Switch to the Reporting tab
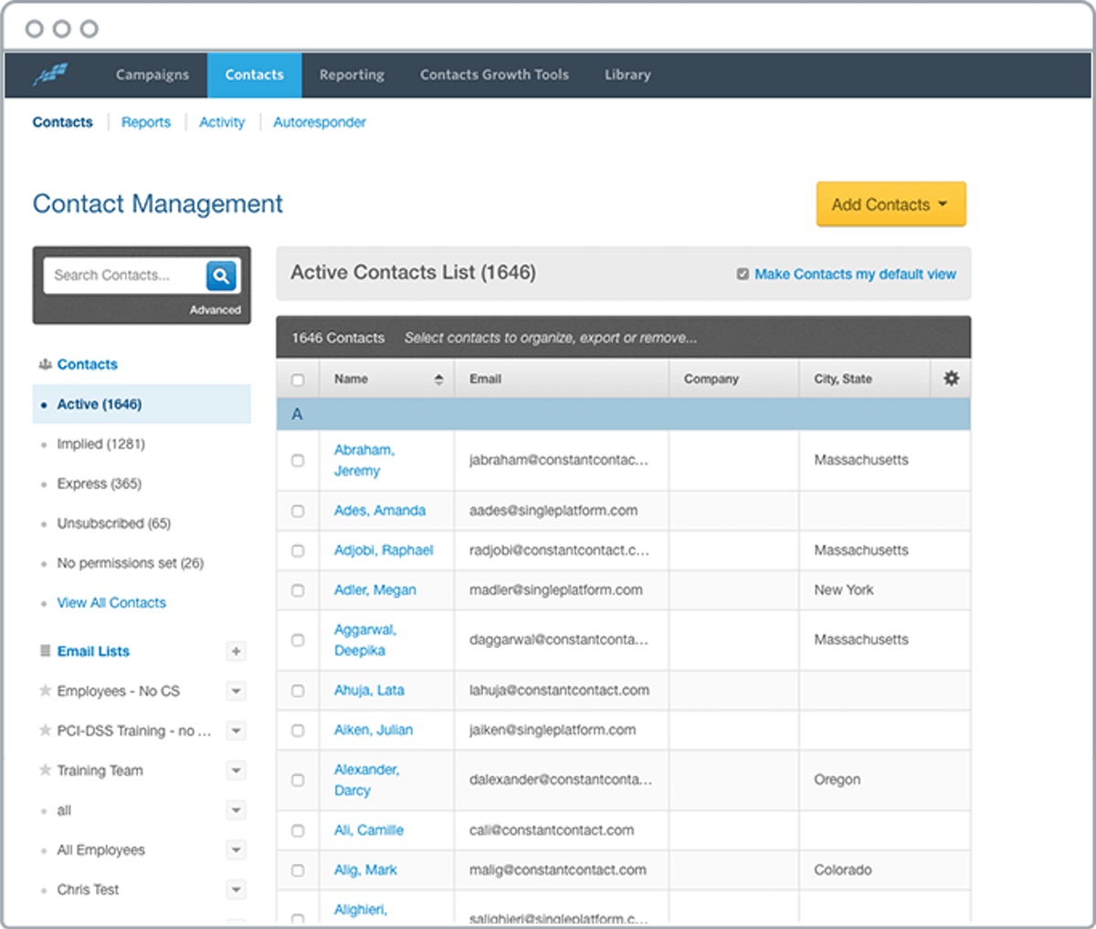The width and height of the screenshot is (1096, 929). coord(352,75)
